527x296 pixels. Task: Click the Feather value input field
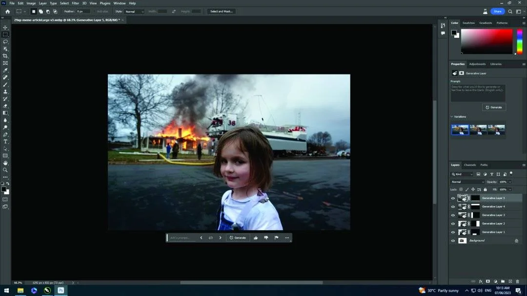(83, 11)
